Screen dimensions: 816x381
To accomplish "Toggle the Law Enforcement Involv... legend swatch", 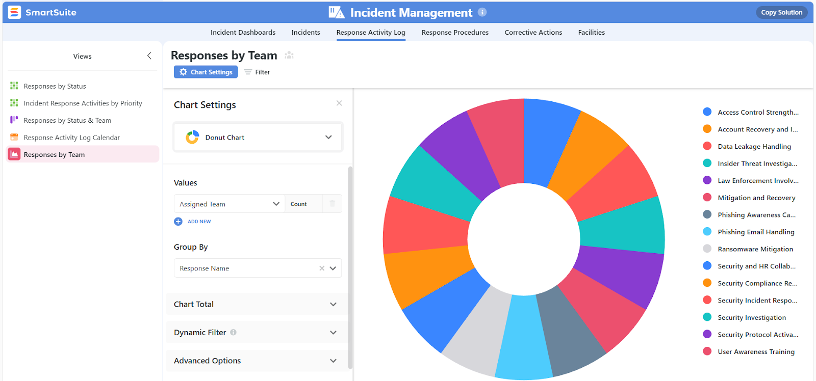I will pos(707,180).
